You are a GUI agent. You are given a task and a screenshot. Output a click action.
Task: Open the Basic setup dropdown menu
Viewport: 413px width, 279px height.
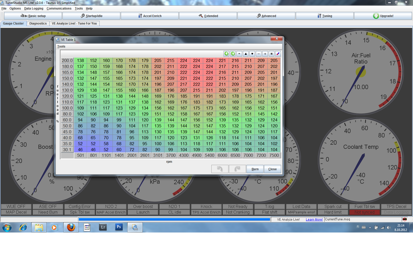(33, 16)
